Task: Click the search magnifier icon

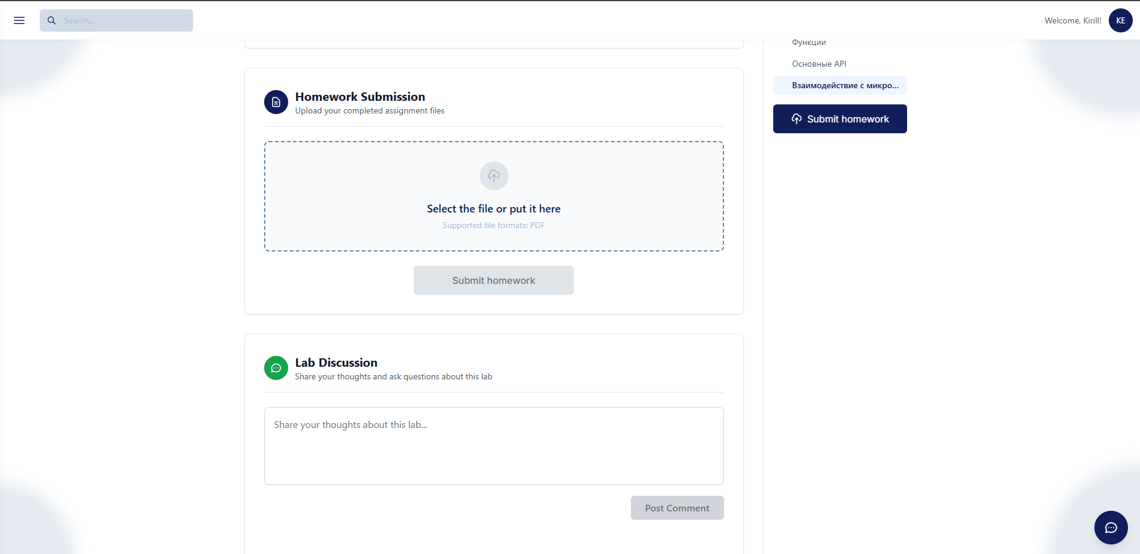Action: pos(52,20)
